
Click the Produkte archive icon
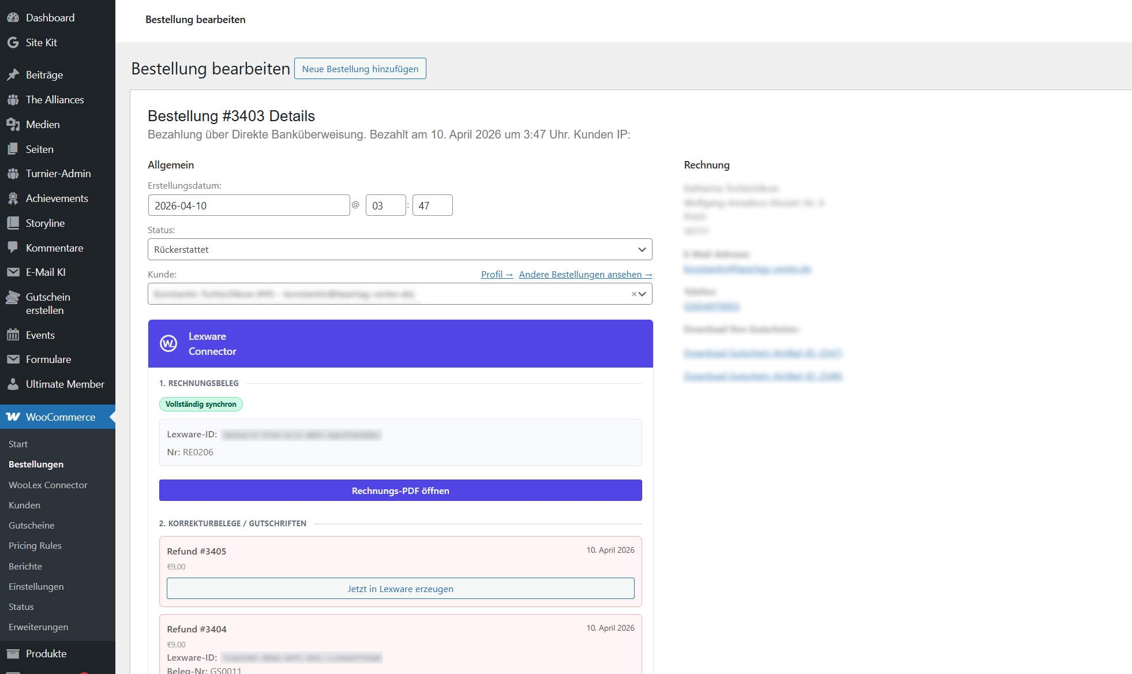click(x=13, y=654)
